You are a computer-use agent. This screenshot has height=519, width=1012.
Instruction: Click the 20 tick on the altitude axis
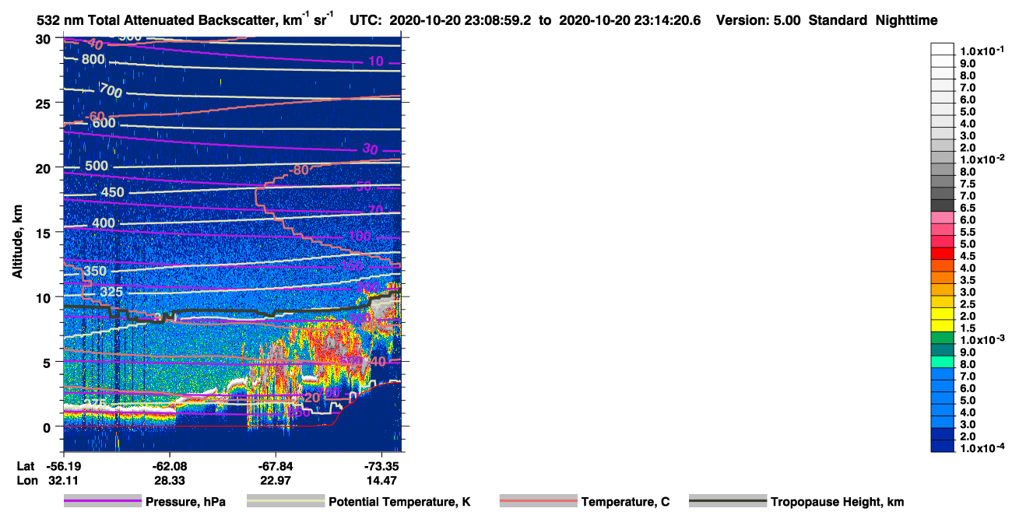click(44, 168)
